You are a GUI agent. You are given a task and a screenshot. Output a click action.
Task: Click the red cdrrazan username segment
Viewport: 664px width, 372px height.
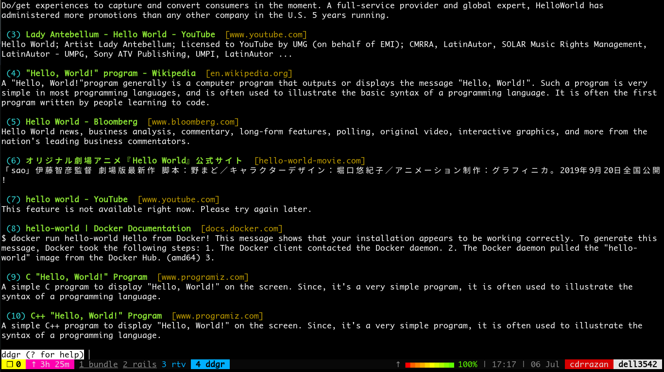tap(589, 364)
